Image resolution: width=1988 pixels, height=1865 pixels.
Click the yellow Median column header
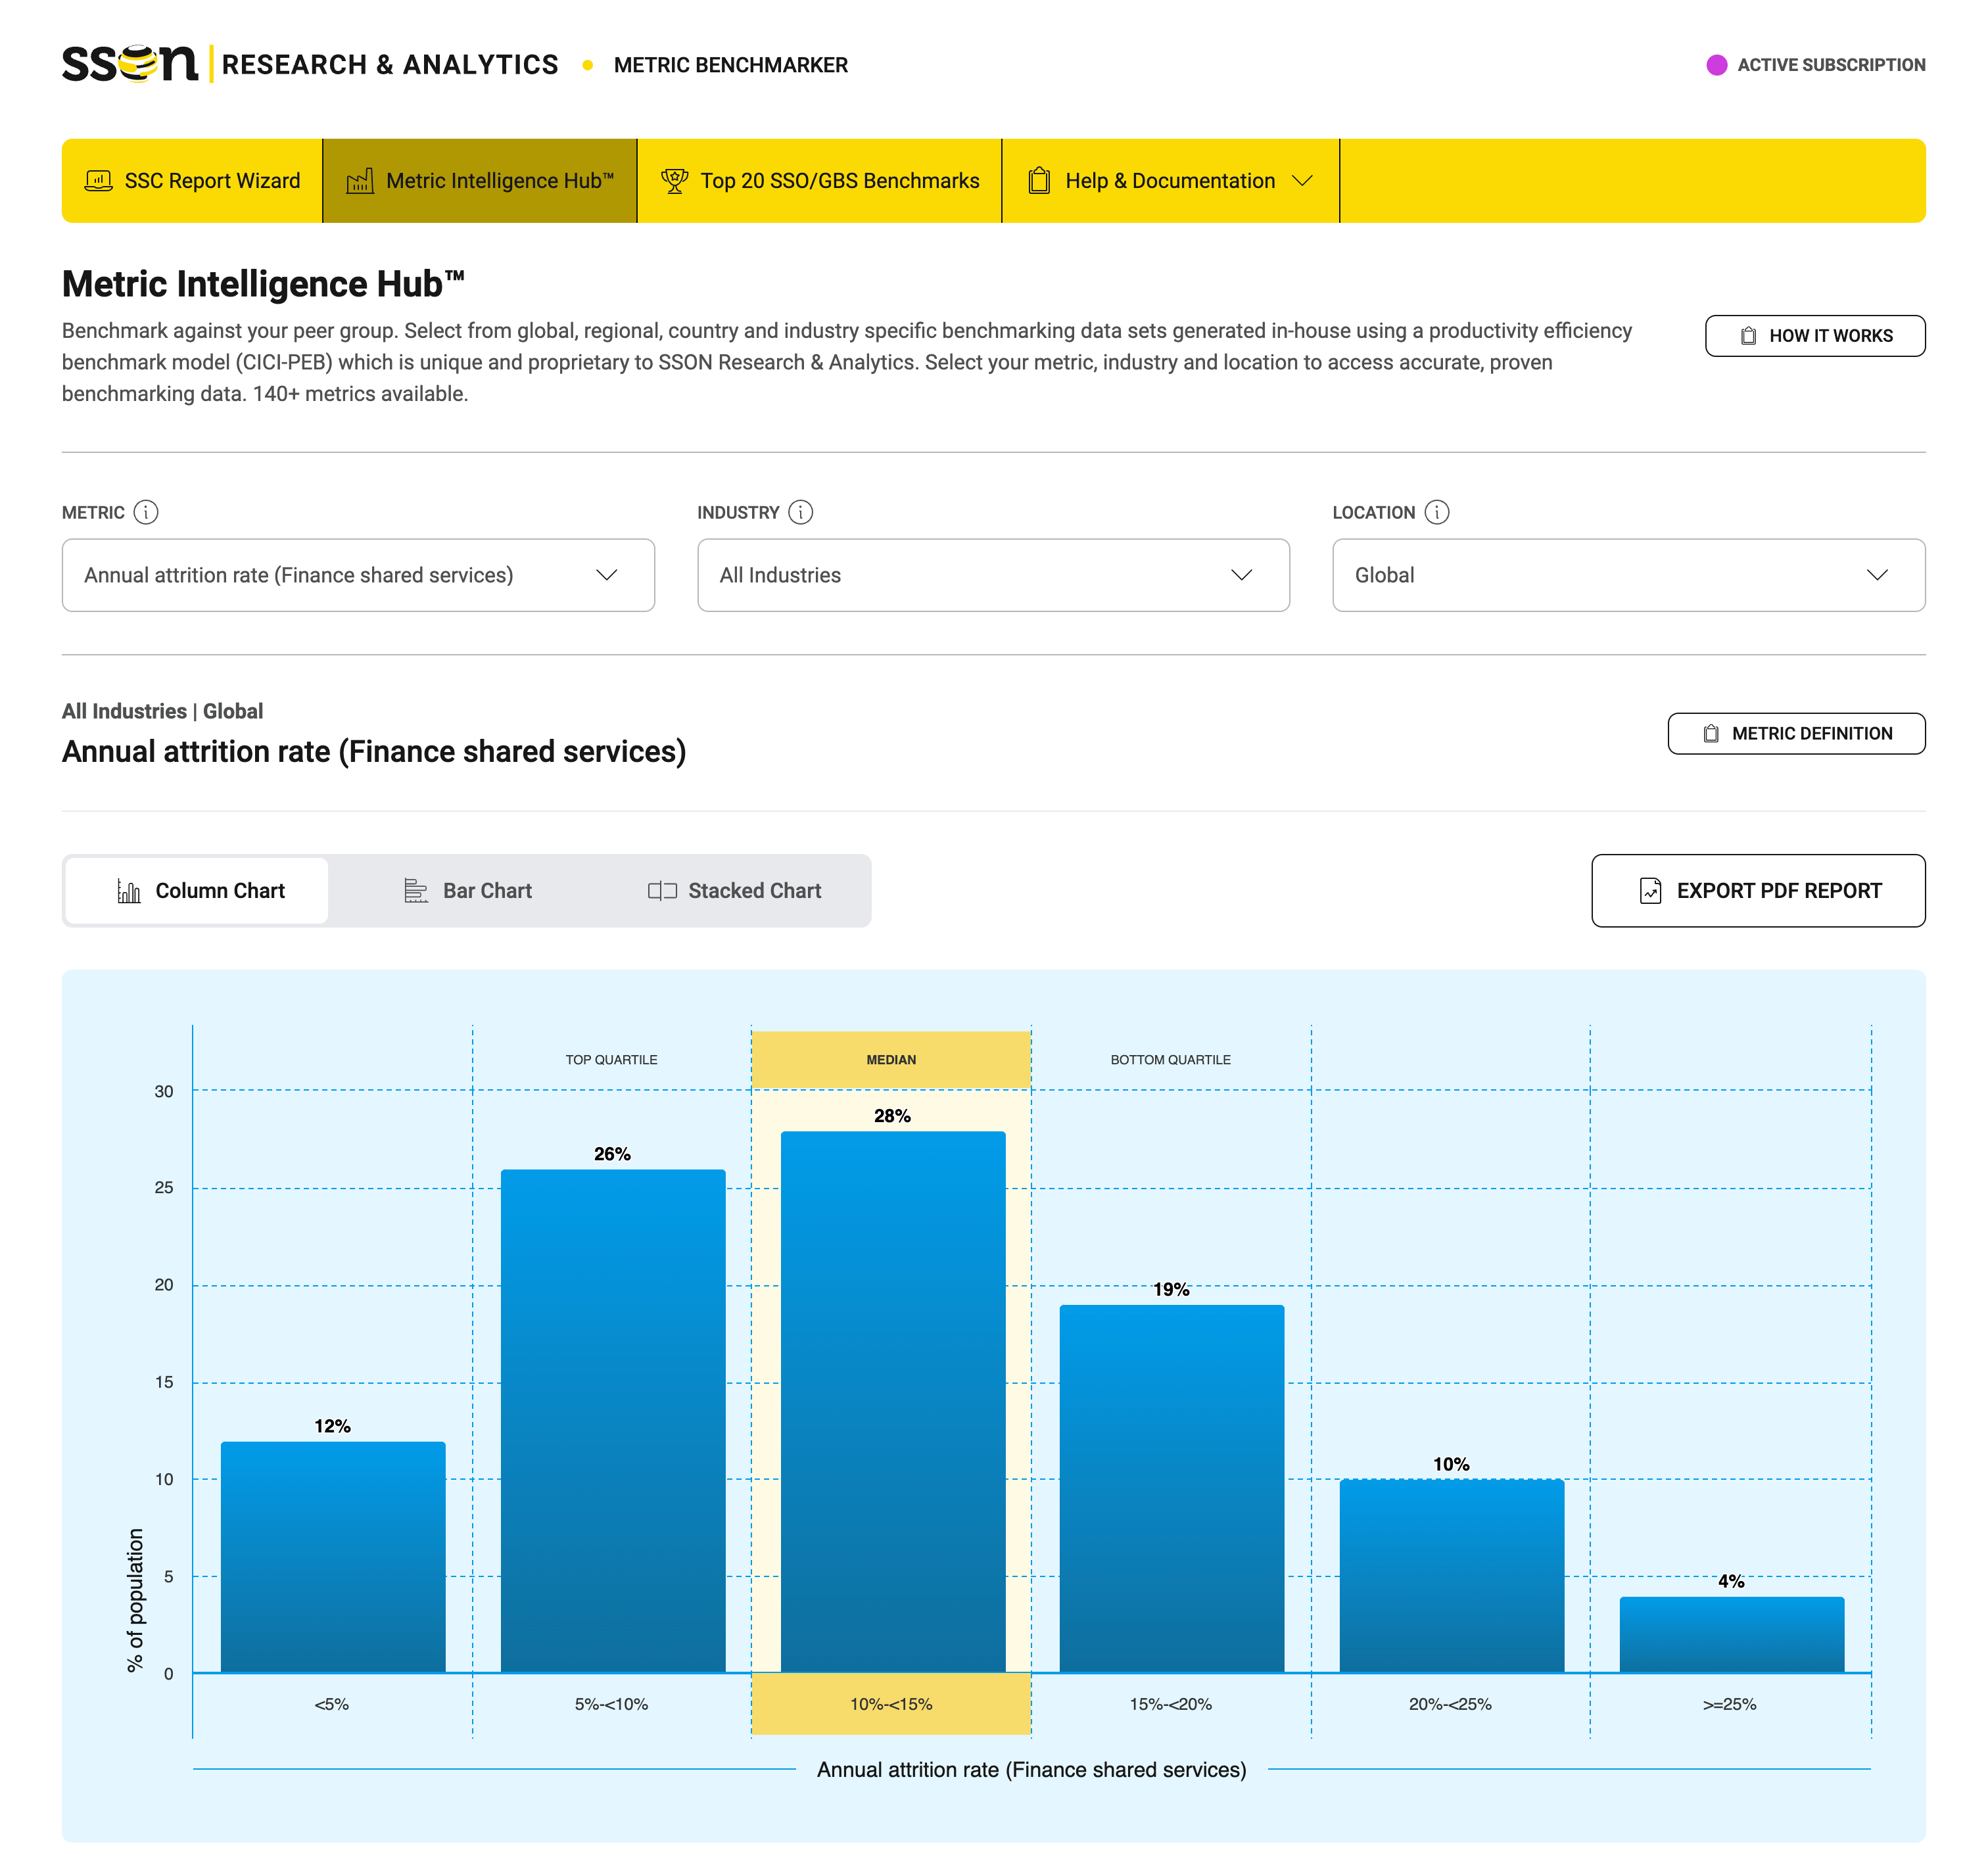[891, 1060]
